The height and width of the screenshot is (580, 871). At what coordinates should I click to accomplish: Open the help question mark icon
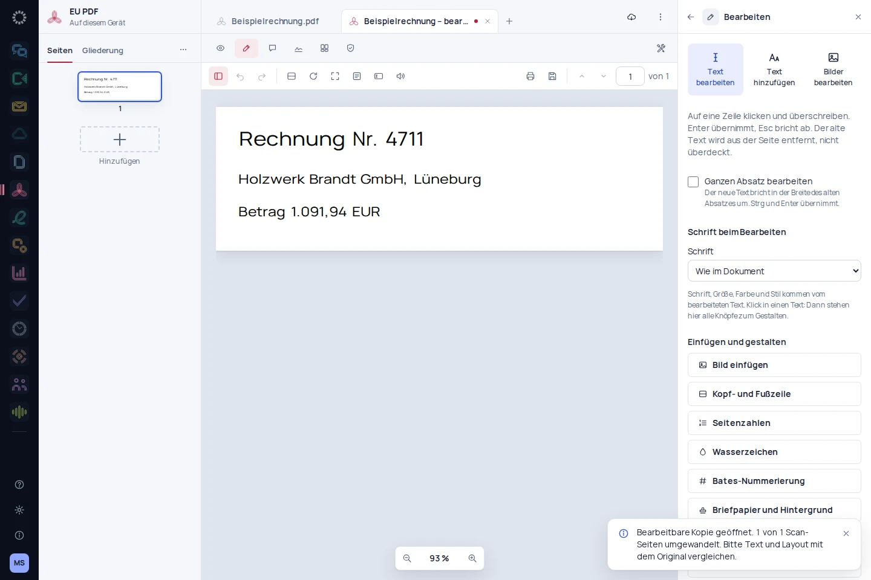point(19,485)
